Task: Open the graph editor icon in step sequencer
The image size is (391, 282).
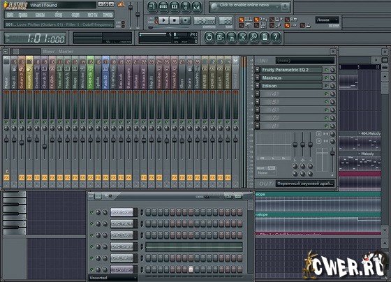Action: coord(228,197)
